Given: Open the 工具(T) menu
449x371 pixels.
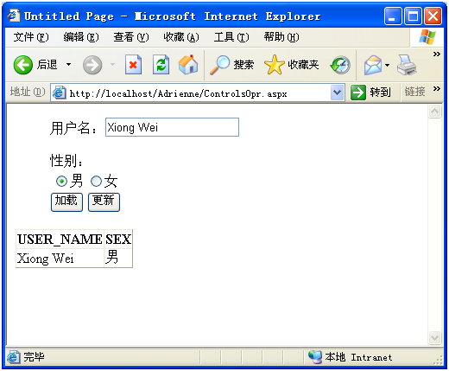Looking at the screenshot, I should 231,37.
